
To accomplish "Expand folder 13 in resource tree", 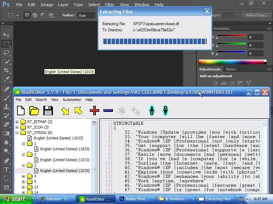I will click(x=23, y=187).
